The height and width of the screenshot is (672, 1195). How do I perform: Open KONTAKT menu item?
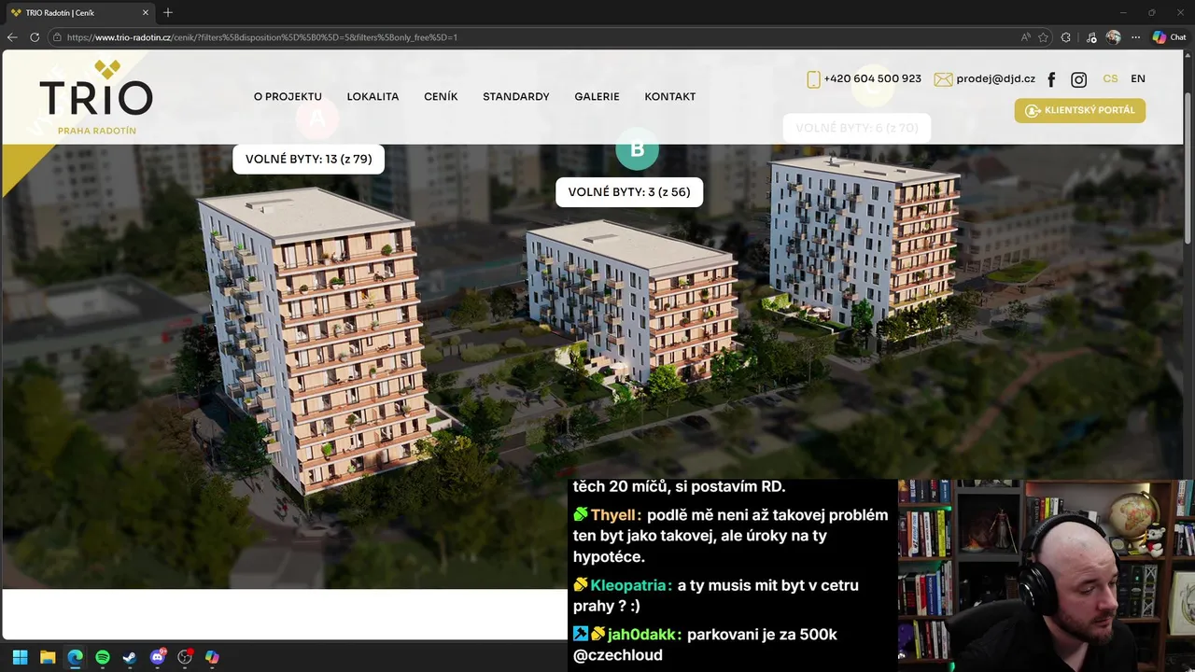[670, 96]
